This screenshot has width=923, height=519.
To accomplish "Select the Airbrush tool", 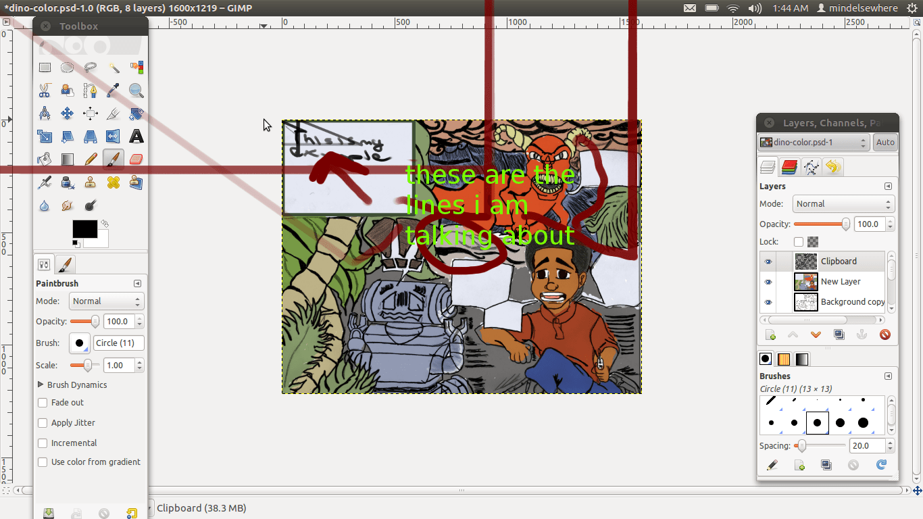I will coord(45,182).
